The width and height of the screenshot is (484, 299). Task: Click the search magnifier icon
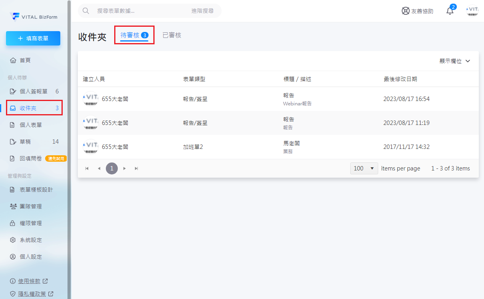click(x=85, y=11)
